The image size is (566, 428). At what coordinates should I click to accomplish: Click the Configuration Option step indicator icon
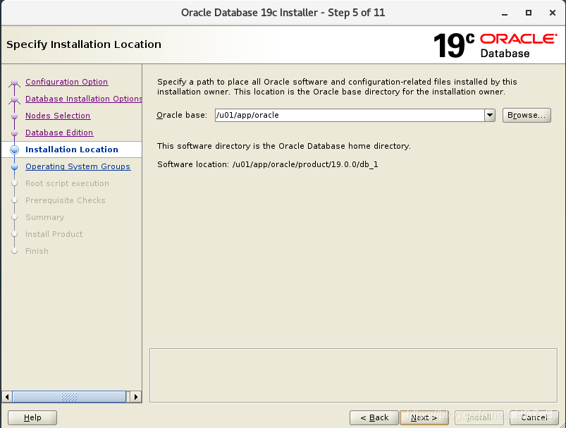15,82
